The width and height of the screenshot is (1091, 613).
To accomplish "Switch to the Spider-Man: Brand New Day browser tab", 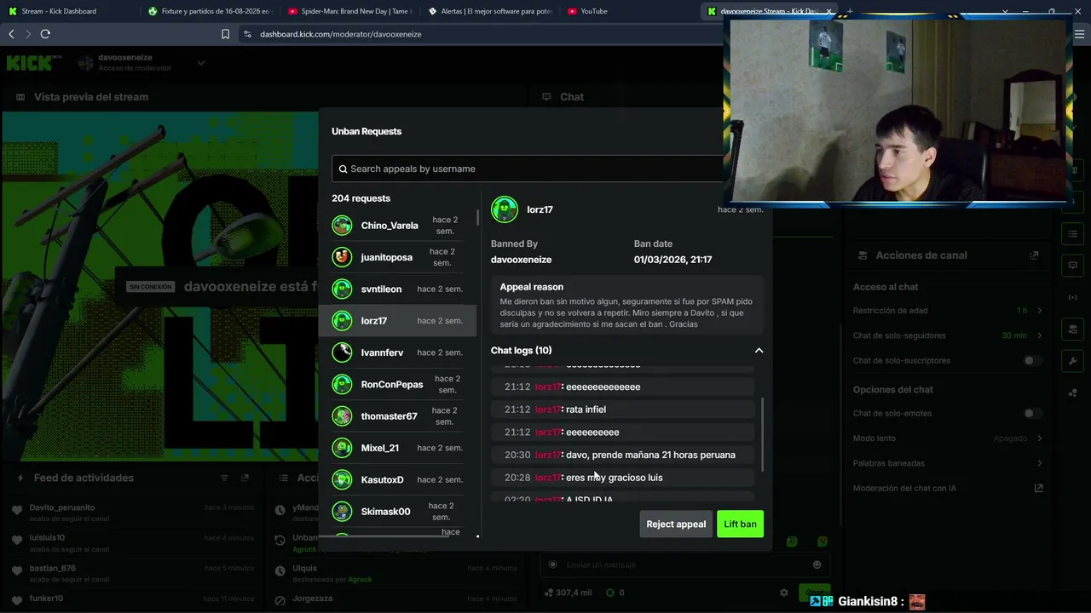I will coord(349,11).
